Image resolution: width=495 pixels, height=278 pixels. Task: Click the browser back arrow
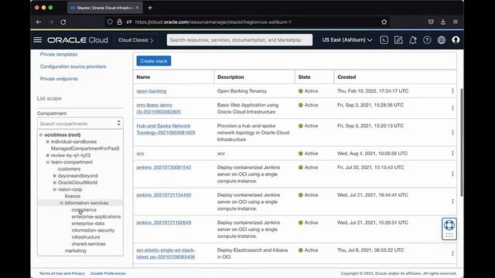point(39,22)
